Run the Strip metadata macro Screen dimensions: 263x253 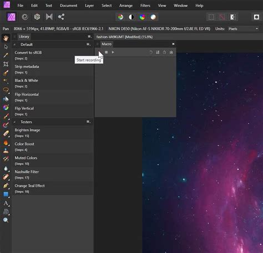pos(53,69)
